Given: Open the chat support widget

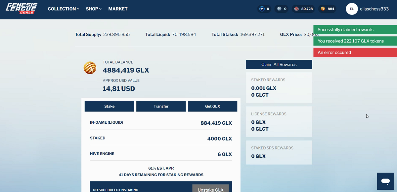Looking at the screenshot, I should point(385,181).
